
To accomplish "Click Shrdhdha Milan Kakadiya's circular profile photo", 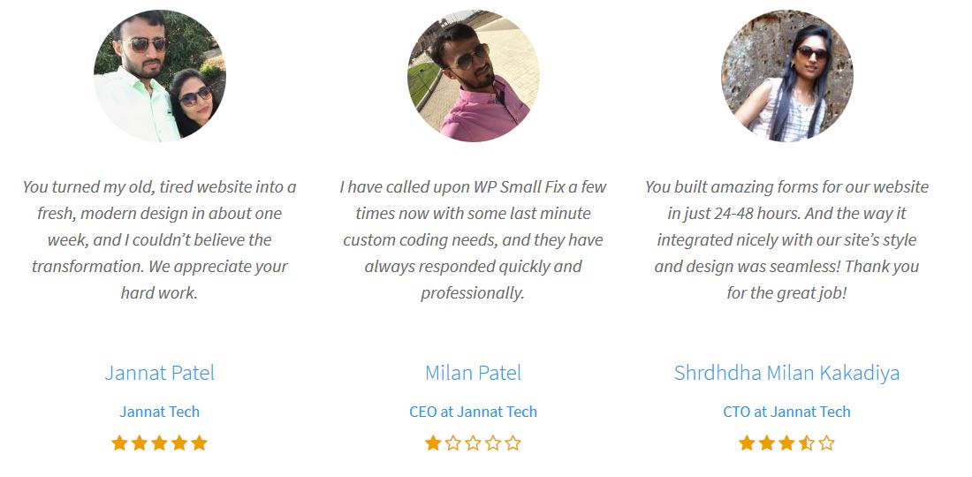I will 786,76.
